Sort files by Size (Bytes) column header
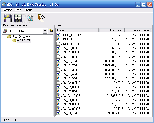 tap(112, 30)
